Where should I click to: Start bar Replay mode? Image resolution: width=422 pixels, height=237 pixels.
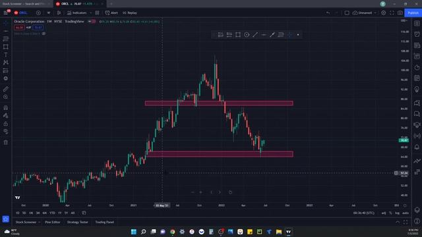click(x=130, y=13)
